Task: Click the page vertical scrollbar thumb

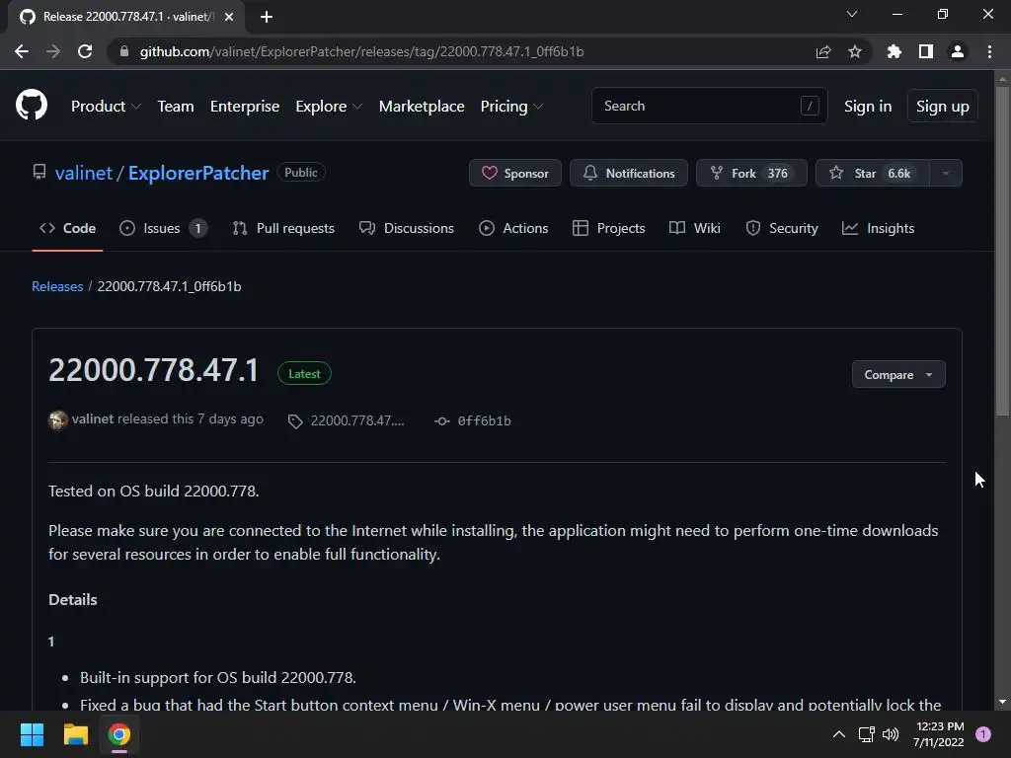Action: click(x=1001, y=252)
